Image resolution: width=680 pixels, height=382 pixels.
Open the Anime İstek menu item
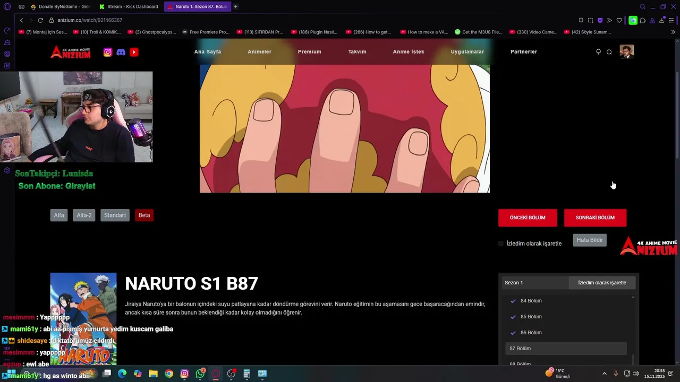coord(409,51)
